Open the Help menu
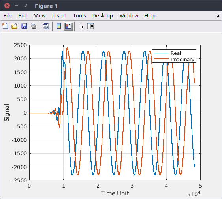This screenshot has height=199, width=222. click(x=150, y=16)
